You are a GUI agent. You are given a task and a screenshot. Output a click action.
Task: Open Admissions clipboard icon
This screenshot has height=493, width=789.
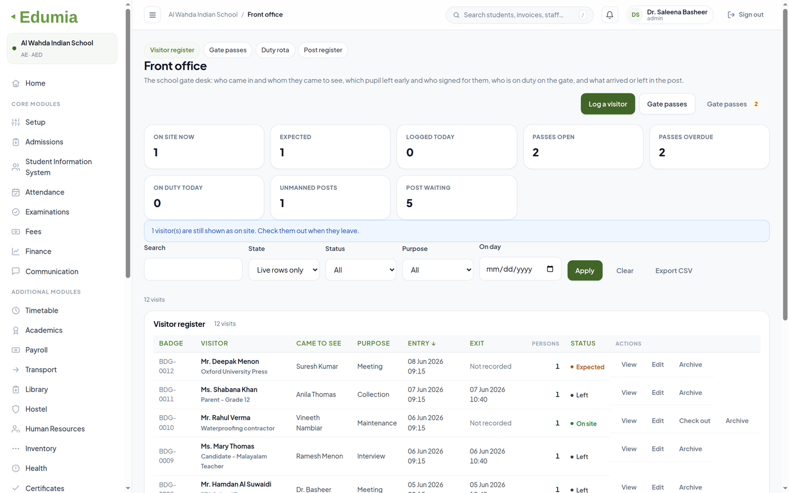click(16, 142)
